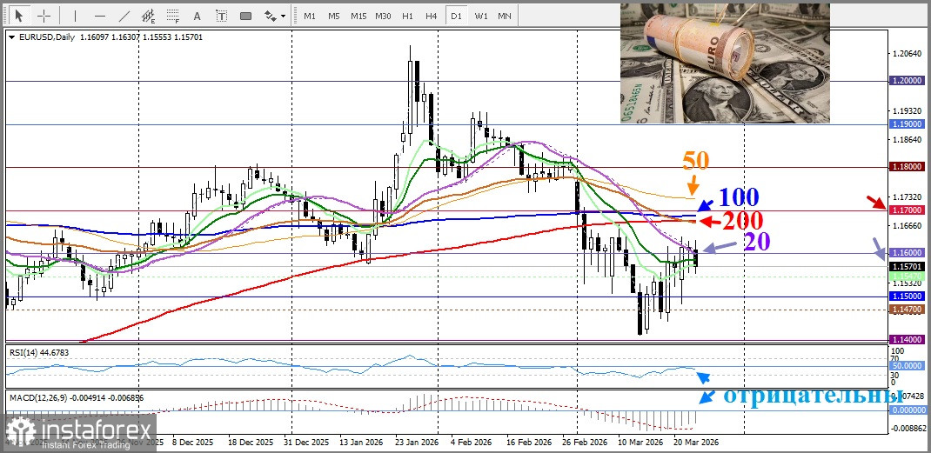Select the trendline drawing tool
The height and width of the screenshot is (453, 931).
click(x=124, y=16)
